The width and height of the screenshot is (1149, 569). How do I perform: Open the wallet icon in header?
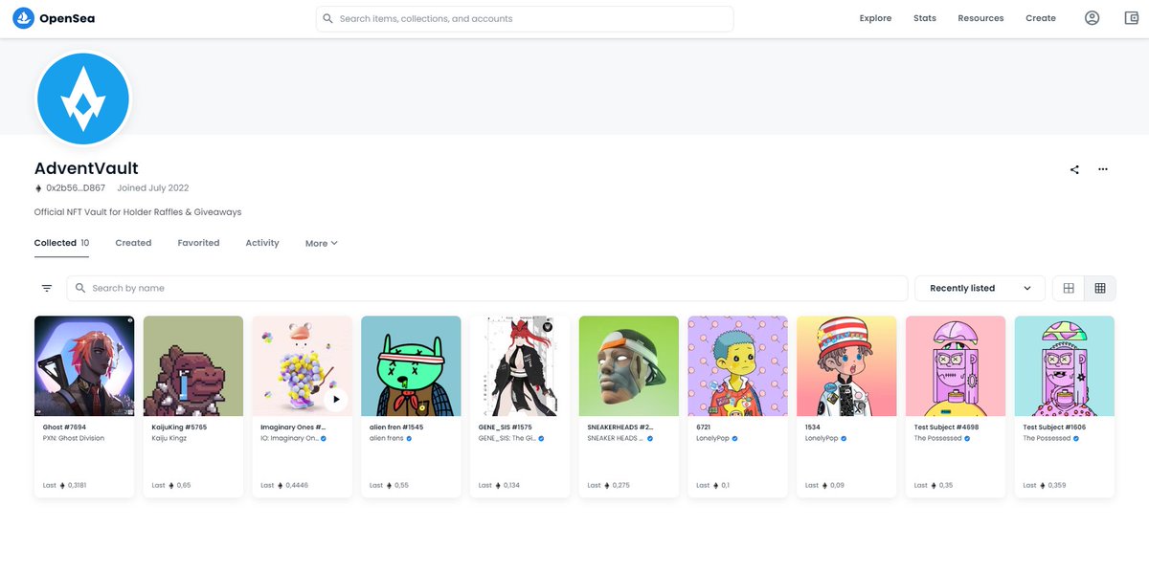click(1131, 18)
